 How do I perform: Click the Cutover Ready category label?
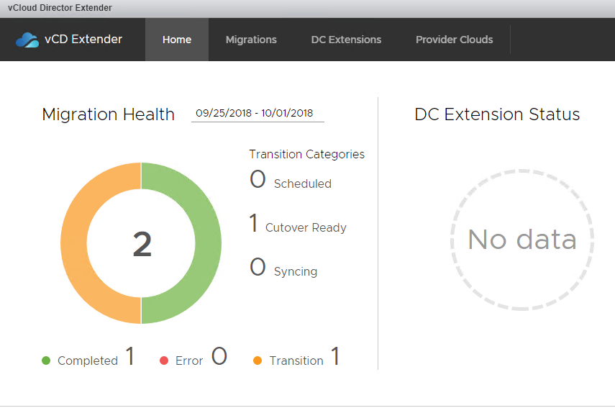pos(306,227)
